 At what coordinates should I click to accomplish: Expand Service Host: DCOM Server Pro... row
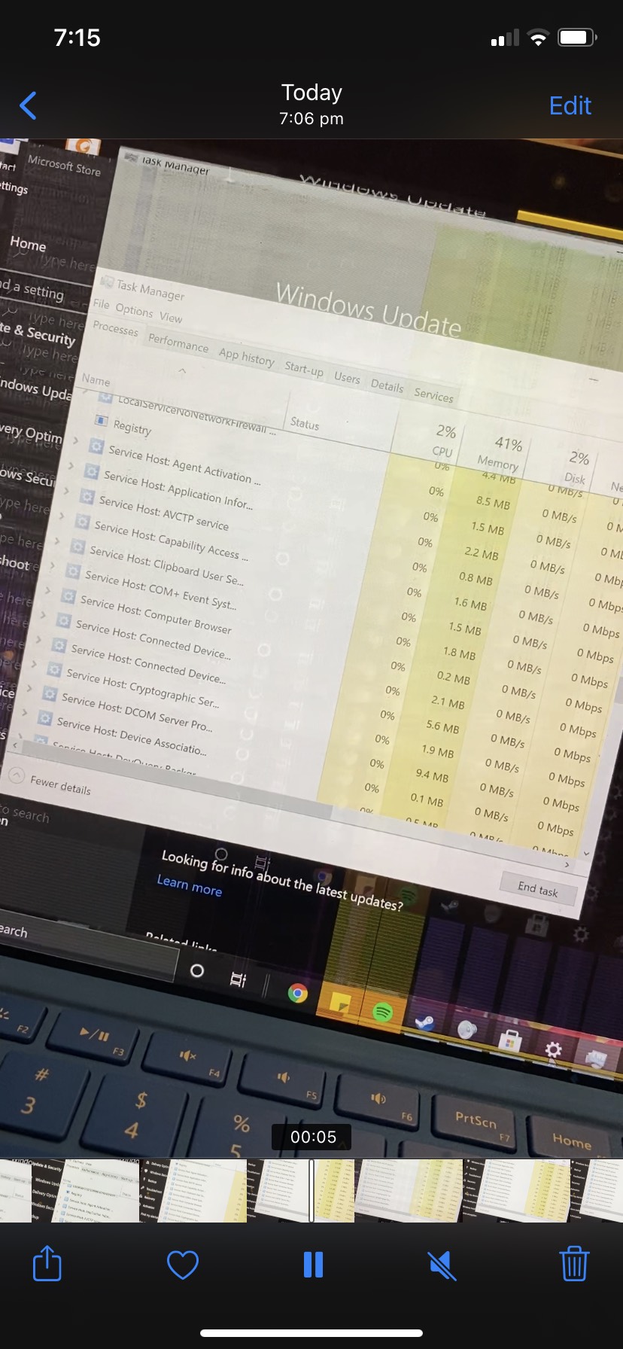[x=29, y=689]
